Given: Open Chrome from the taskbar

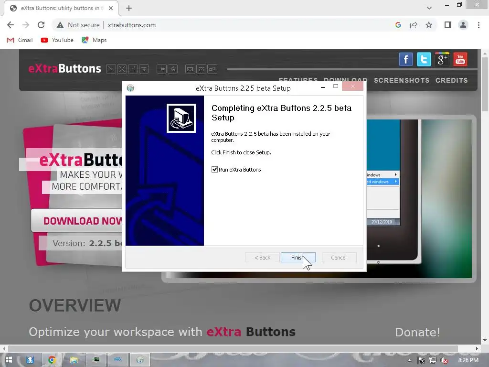Looking at the screenshot, I should [52, 360].
